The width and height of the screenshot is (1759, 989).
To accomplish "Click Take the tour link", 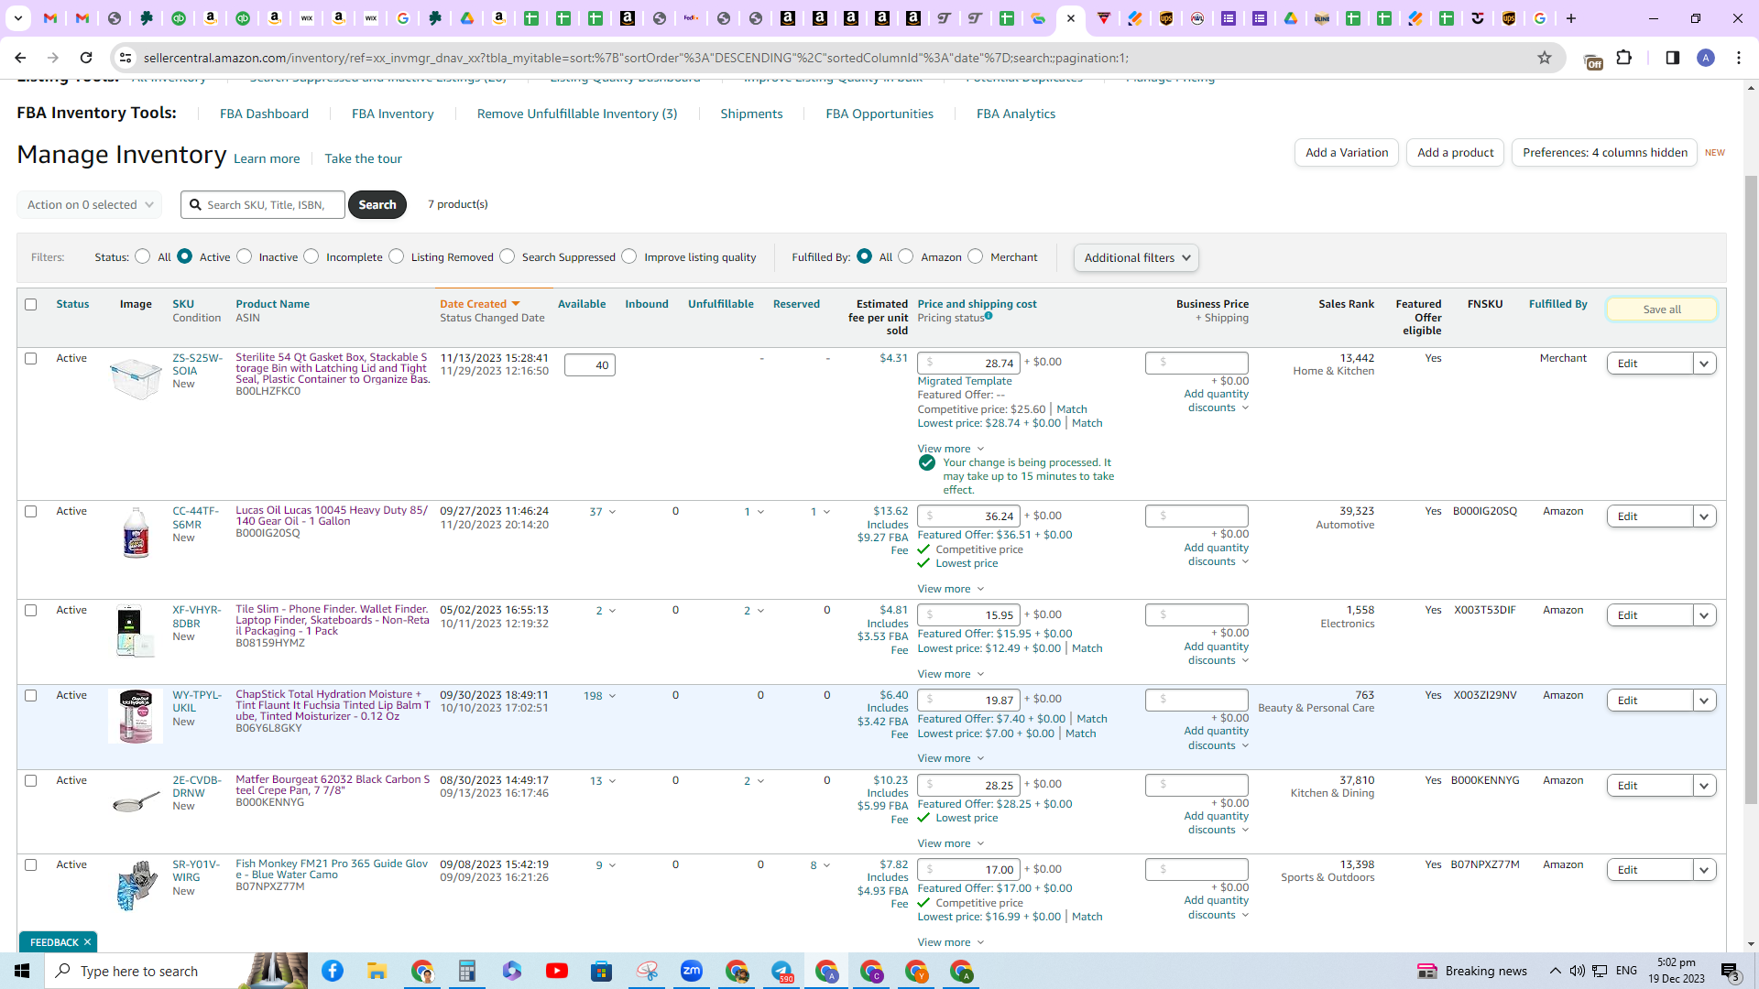I will pyautogui.click(x=363, y=158).
